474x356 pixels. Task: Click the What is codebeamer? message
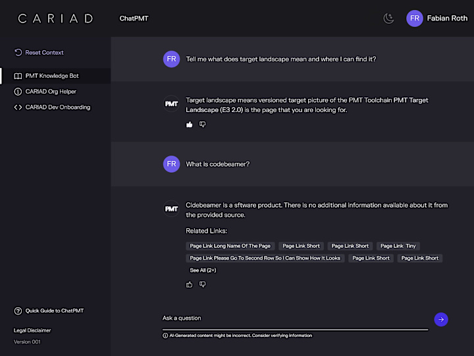click(x=218, y=164)
